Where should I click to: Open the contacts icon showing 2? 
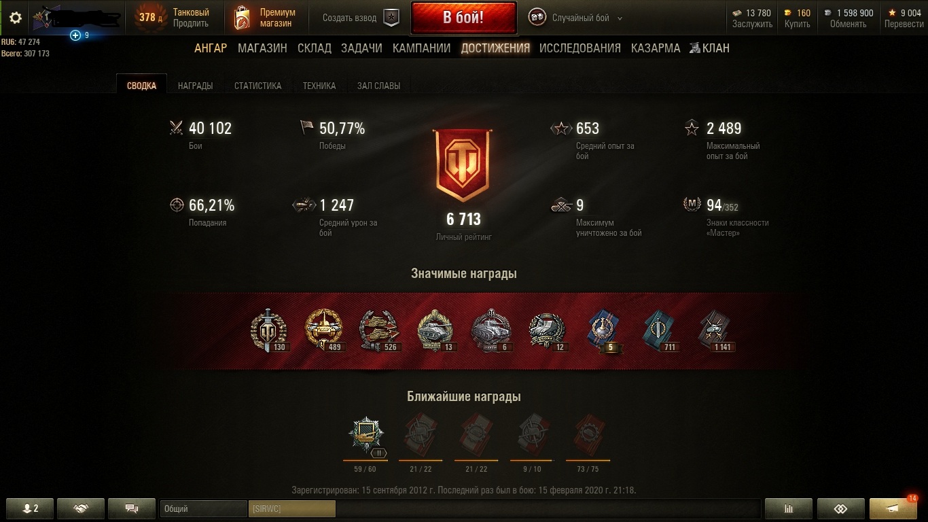click(x=29, y=508)
